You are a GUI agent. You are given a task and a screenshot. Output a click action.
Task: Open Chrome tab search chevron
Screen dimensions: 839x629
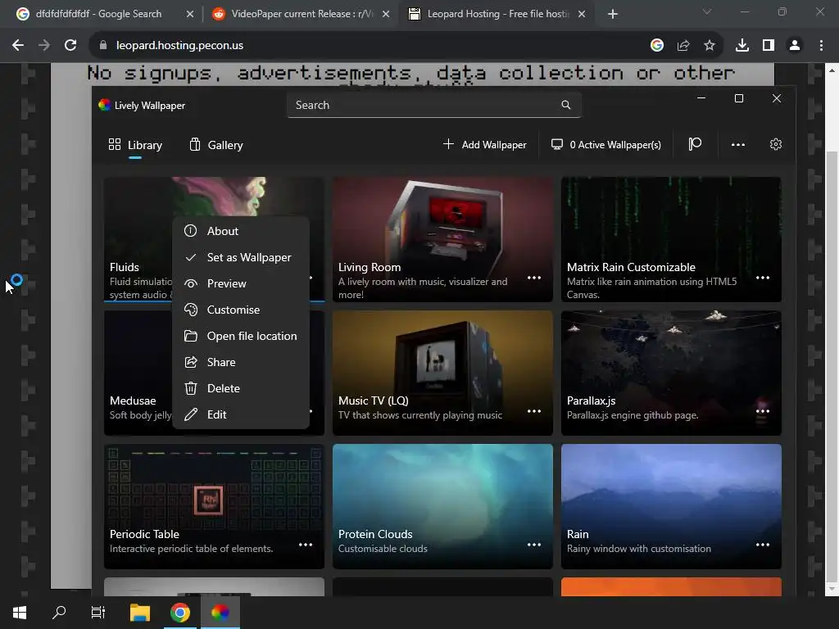tap(707, 11)
